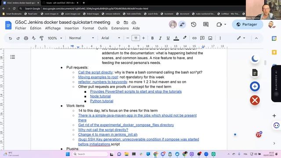Open 'Node tutorial' link
Viewport: 281px width, 158px height.
[101, 96]
